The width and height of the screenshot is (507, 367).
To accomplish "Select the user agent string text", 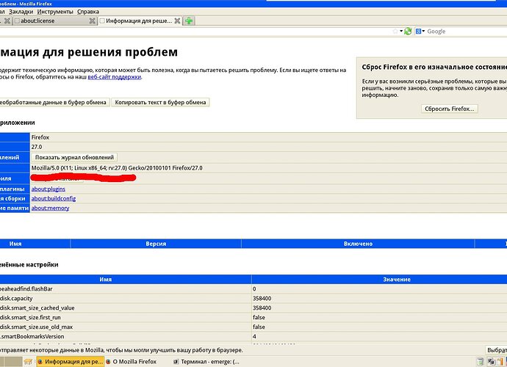I will click(117, 168).
